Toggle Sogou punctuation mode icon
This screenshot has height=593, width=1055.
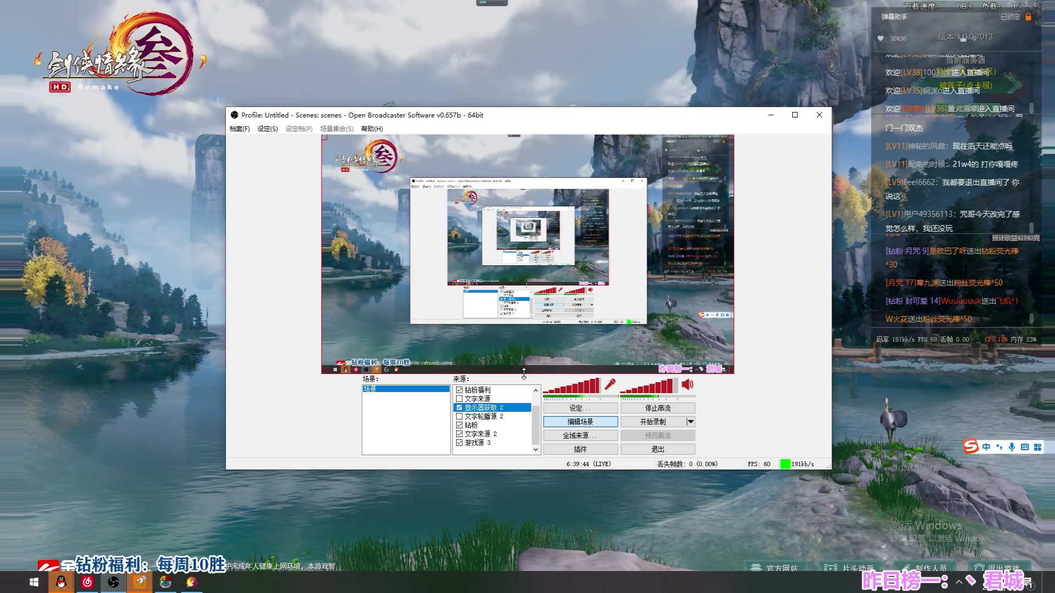point(999,447)
